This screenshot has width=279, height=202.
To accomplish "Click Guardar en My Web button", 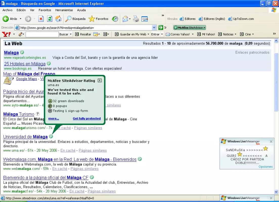I will [x=131, y=34].
